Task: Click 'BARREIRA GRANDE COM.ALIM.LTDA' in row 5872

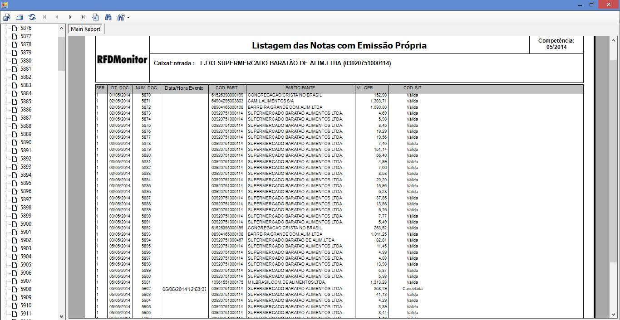Action: coord(285,107)
